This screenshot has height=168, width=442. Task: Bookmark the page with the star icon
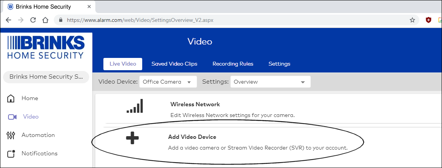pos(412,20)
